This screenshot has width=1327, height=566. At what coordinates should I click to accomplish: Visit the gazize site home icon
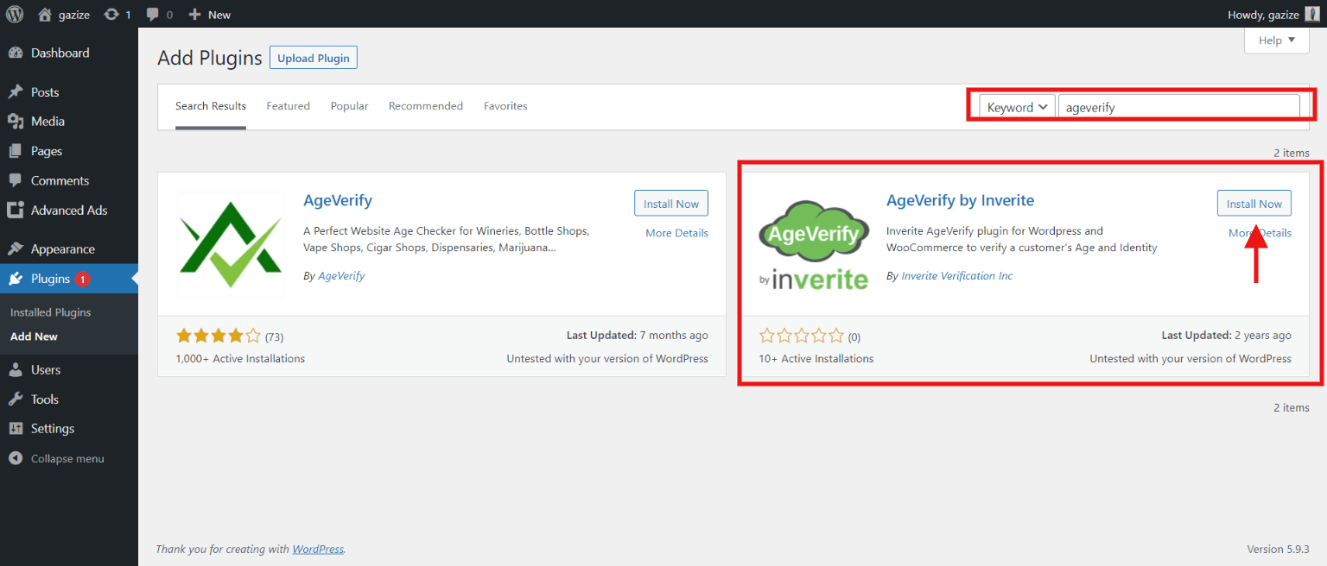click(45, 14)
